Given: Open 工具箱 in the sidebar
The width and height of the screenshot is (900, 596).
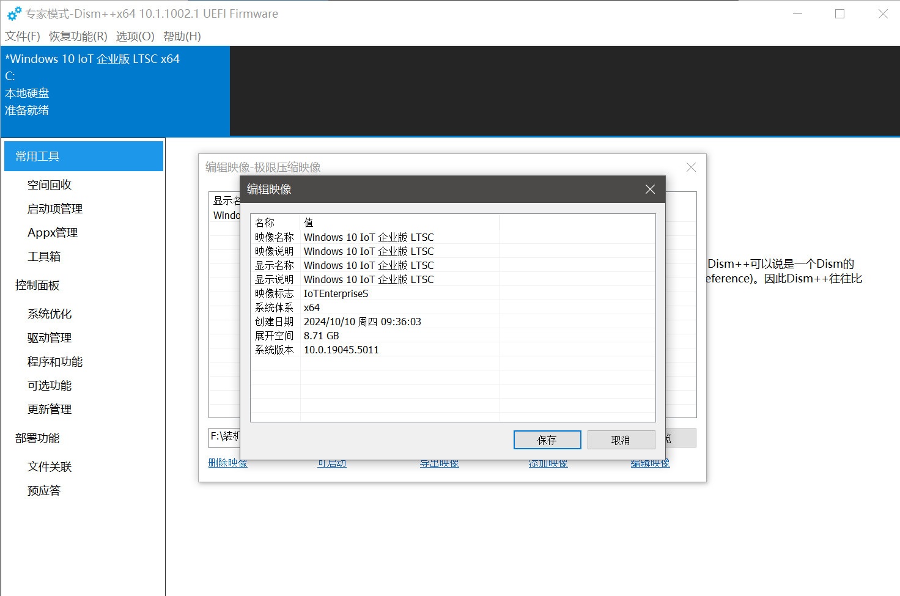Looking at the screenshot, I should tap(44, 256).
